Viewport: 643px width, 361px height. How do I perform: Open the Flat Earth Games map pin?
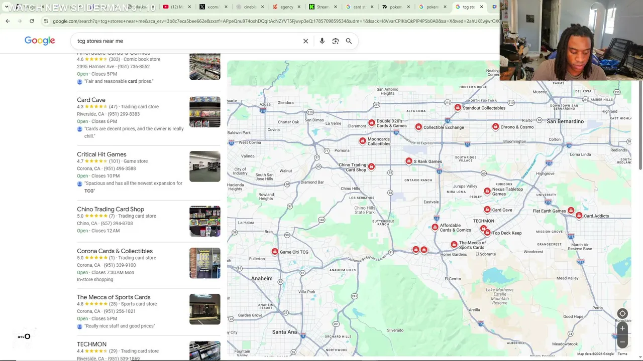tap(571, 211)
